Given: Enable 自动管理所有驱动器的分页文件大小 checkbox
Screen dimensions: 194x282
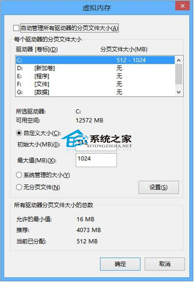Looking at the screenshot, I should (16, 28).
